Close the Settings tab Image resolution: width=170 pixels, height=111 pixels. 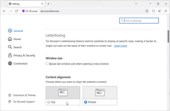(42, 4)
